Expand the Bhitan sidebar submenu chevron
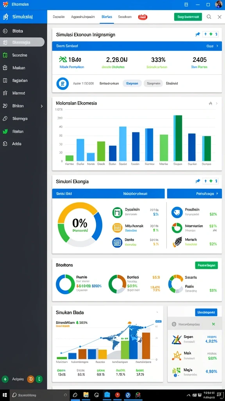Viewport: 225px width, 401px height. [42, 106]
